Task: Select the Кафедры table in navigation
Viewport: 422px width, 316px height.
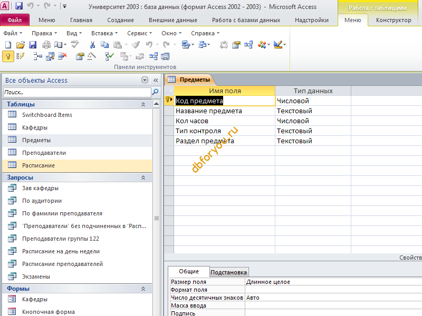Action: pos(77,127)
